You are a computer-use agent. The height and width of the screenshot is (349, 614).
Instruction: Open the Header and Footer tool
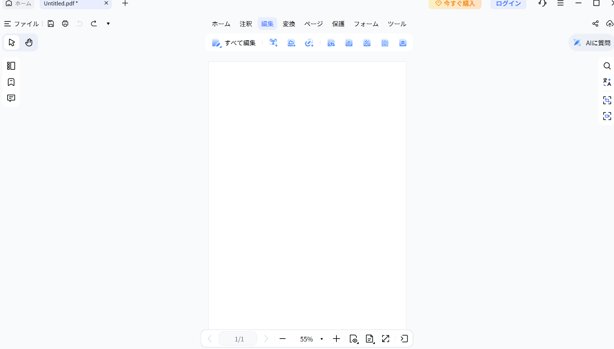pos(385,42)
